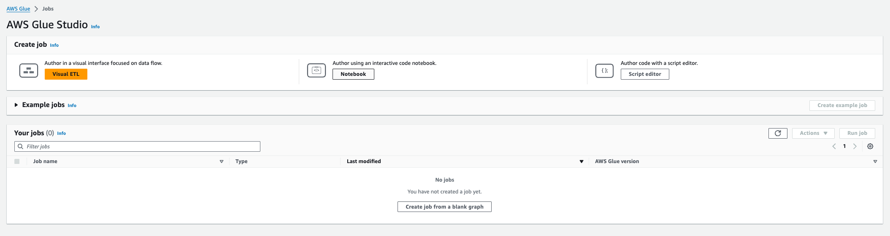This screenshot has height=236, width=890.
Task: Go to next page of jobs
Action: pyautogui.click(x=855, y=146)
